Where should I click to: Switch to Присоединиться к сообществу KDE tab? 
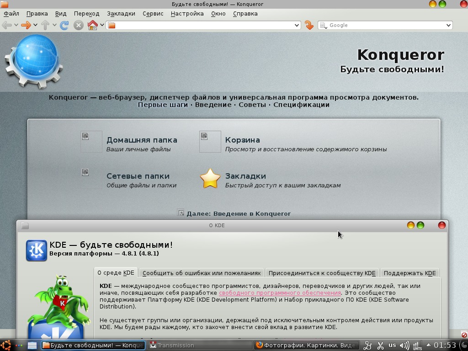(x=322, y=273)
